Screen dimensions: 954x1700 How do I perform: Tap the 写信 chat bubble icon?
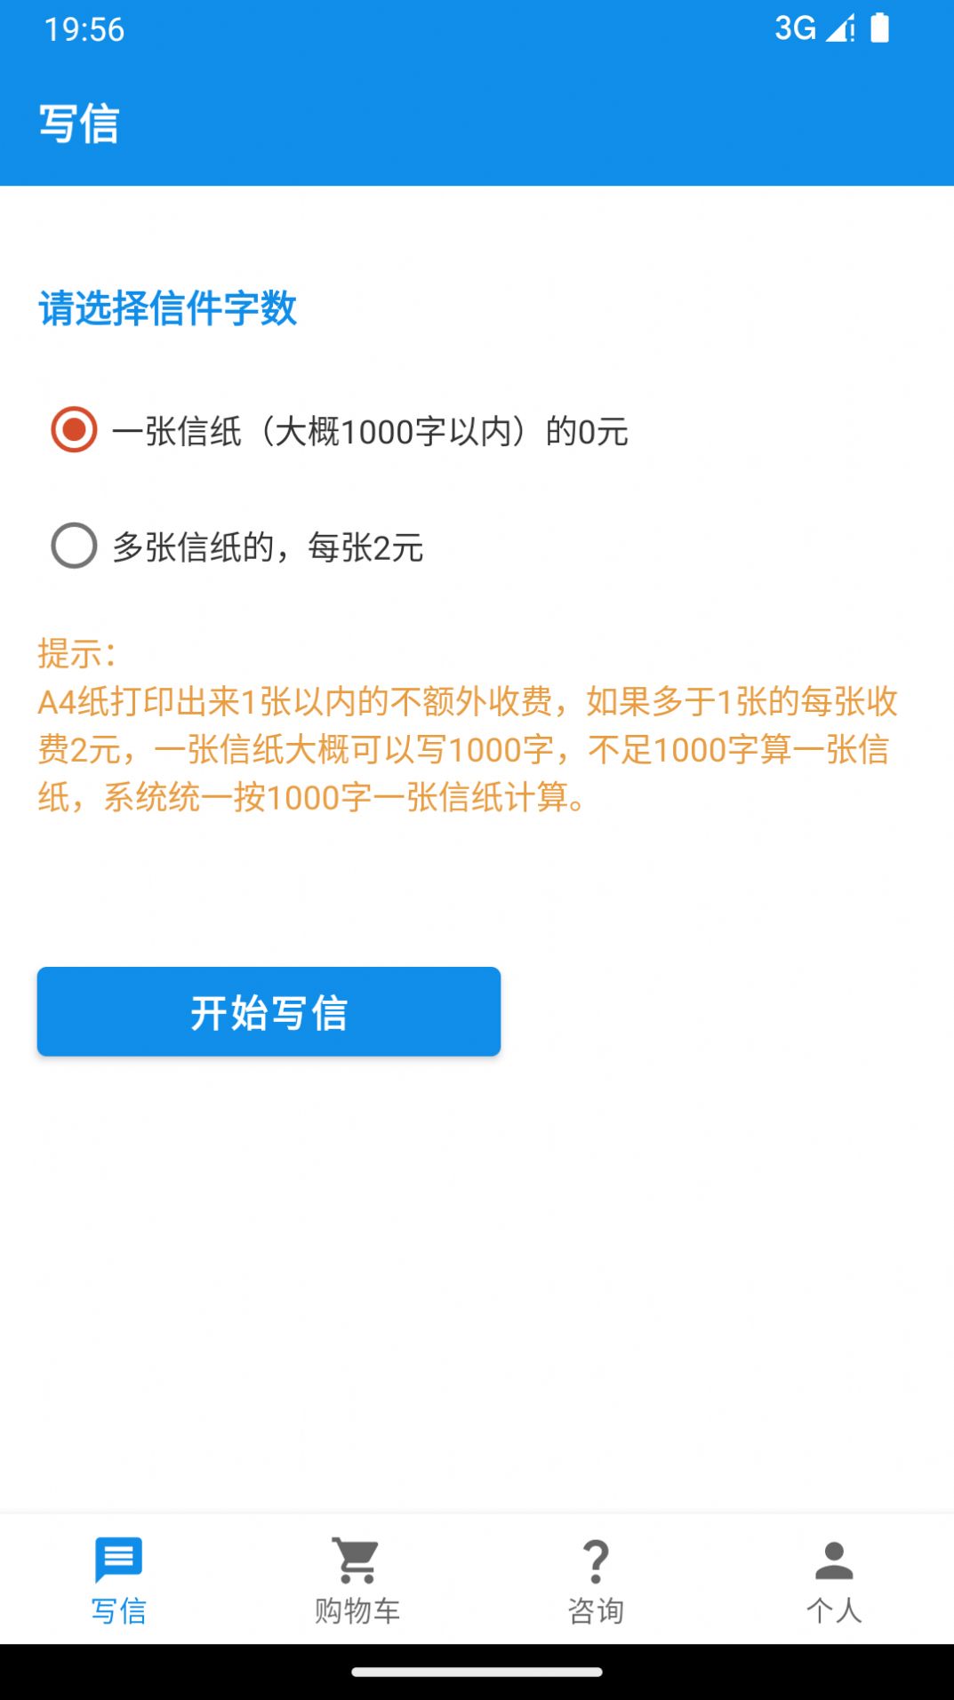[118, 1560]
